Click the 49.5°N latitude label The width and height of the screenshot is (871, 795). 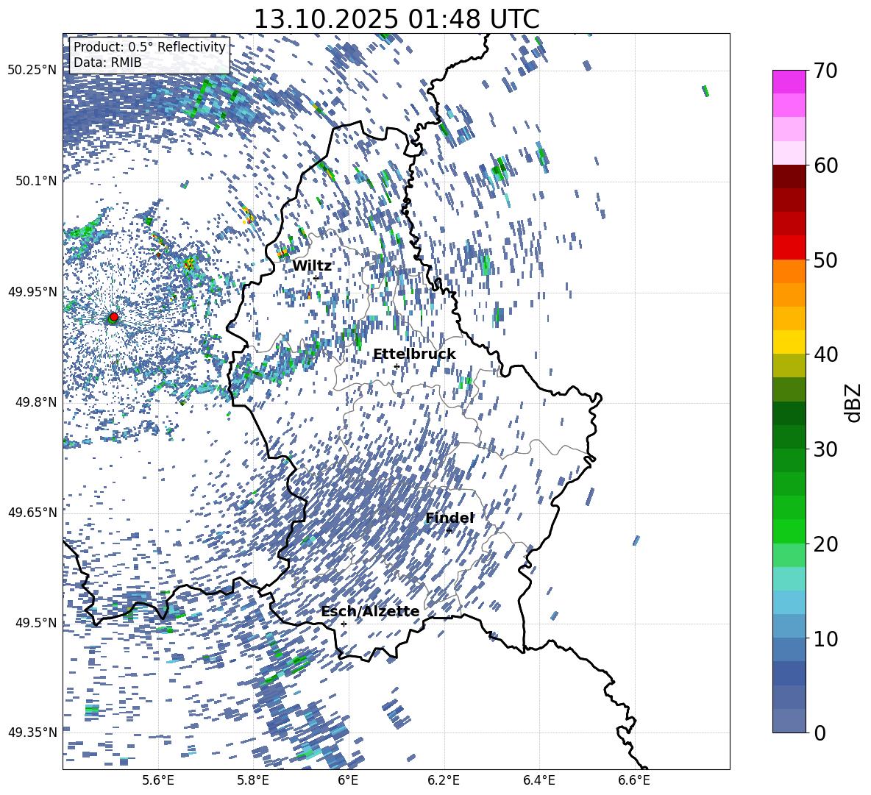[36, 623]
